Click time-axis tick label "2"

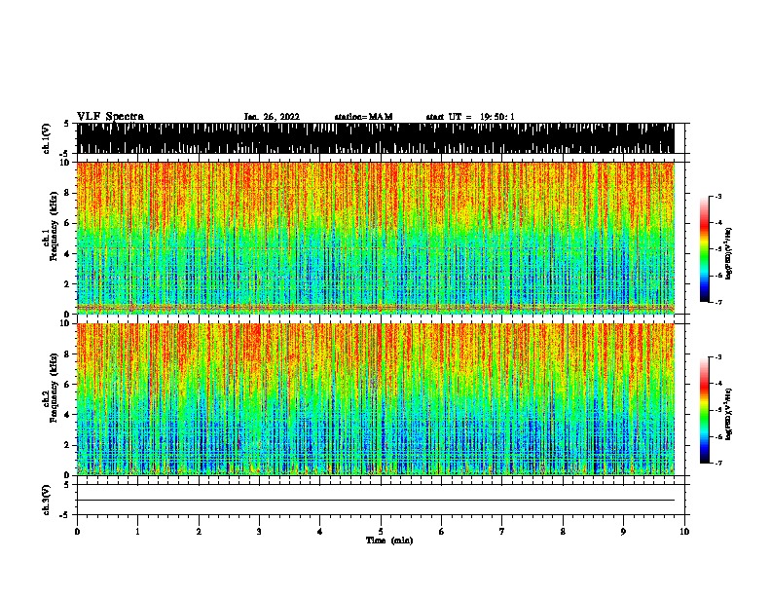[199, 532]
